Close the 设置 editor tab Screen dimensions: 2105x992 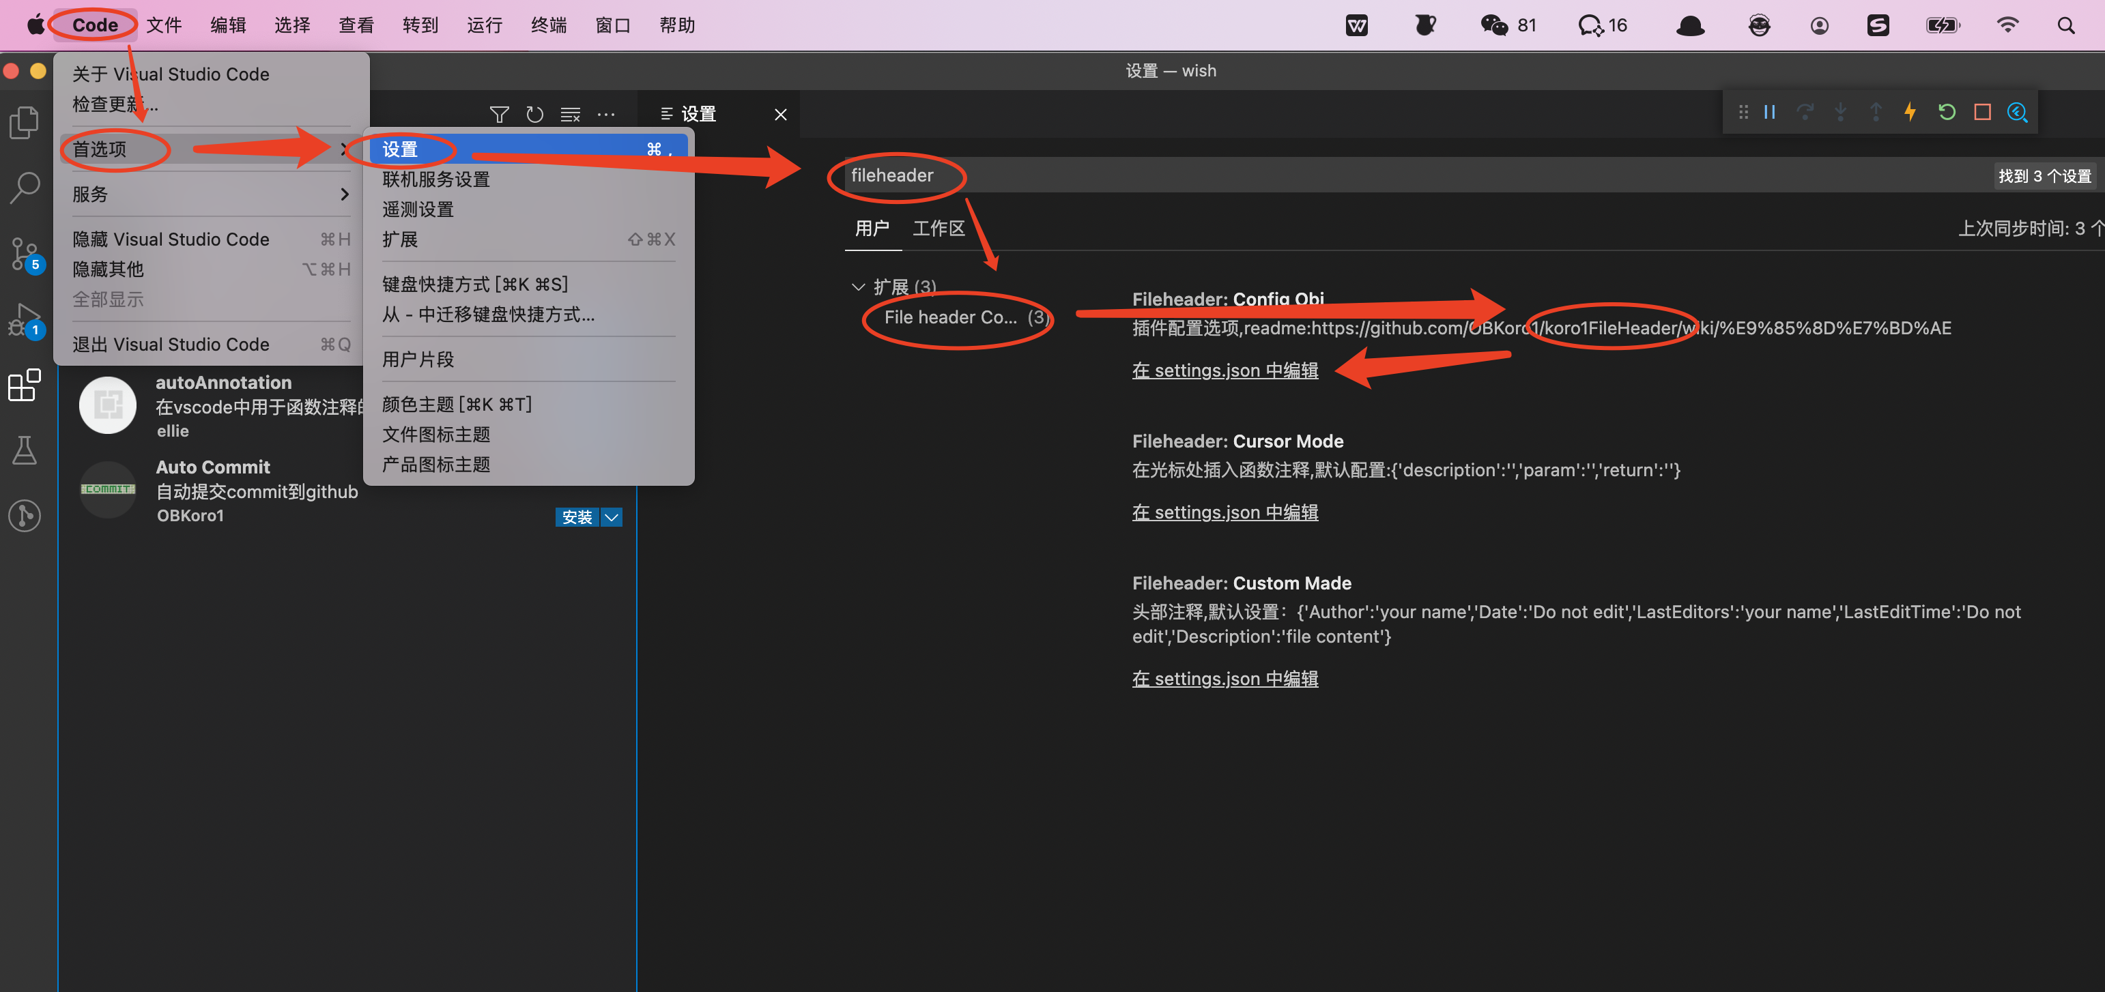click(x=780, y=115)
